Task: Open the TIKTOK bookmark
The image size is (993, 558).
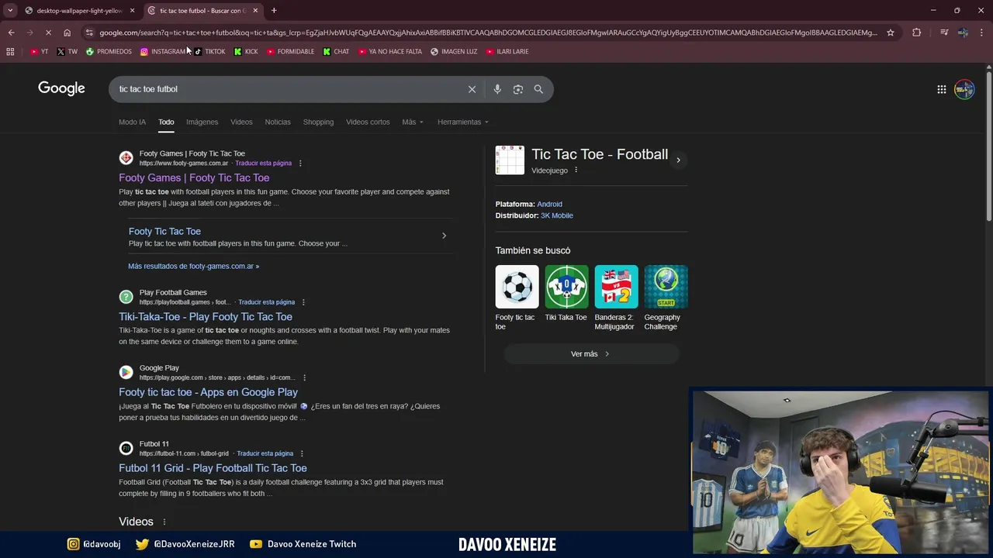Action: (209, 52)
